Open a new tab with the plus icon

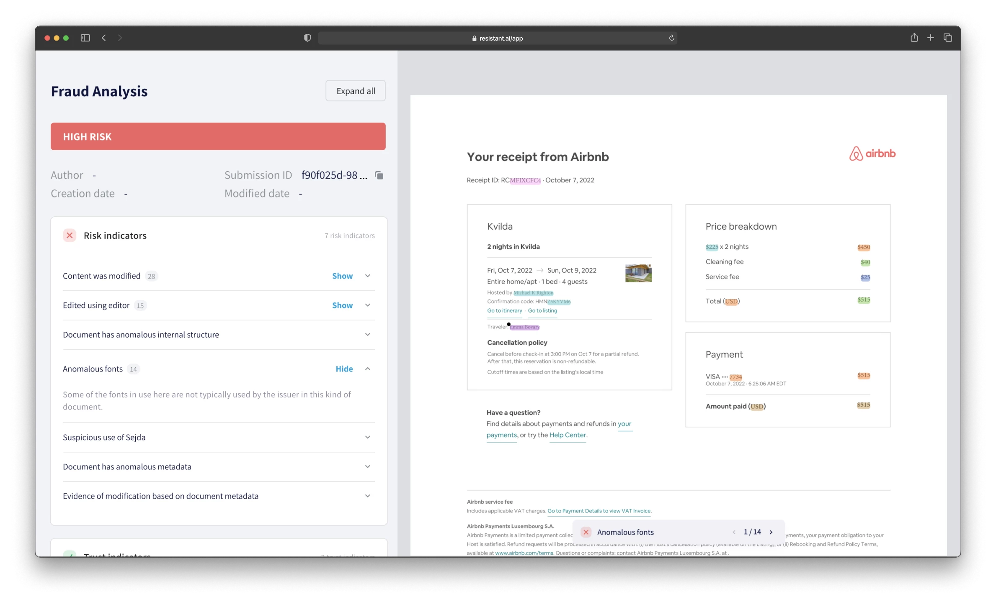(x=930, y=38)
